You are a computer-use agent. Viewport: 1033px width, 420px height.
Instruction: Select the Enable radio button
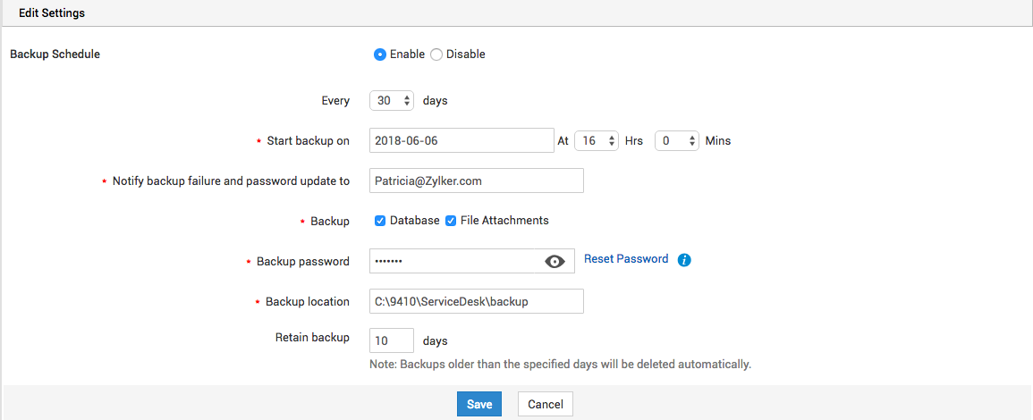point(379,55)
